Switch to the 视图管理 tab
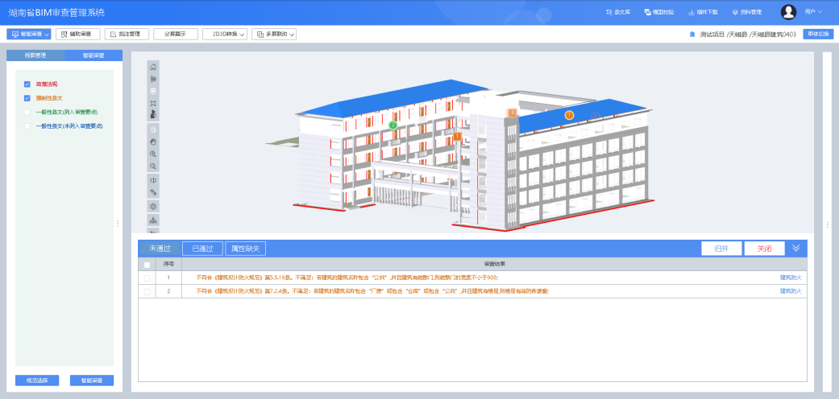 pyautogui.click(x=35, y=56)
